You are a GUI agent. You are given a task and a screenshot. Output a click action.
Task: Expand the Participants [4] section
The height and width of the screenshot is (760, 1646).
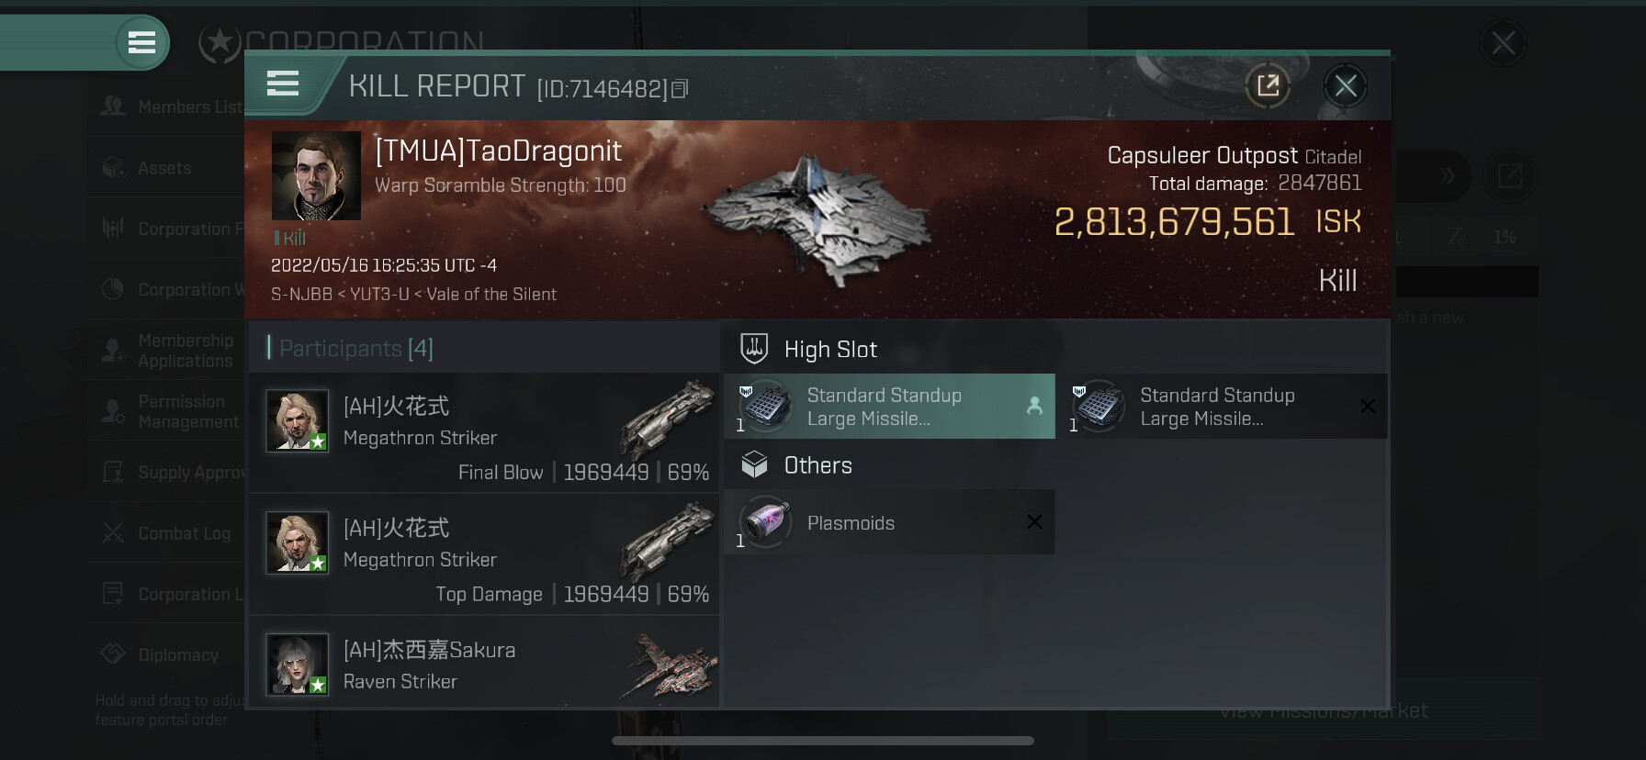tap(351, 348)
